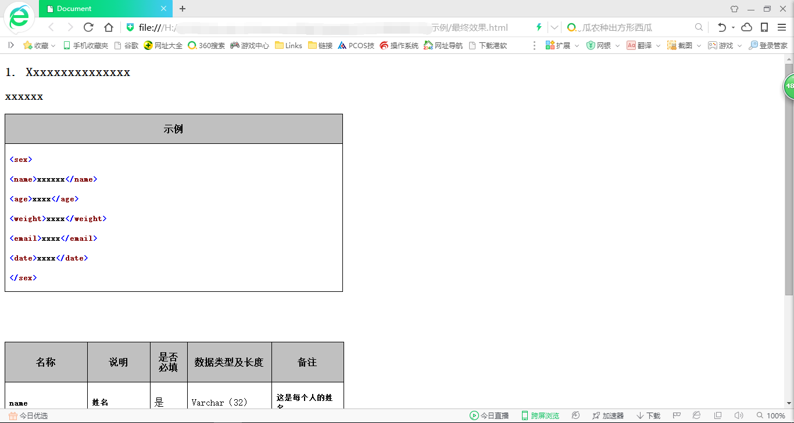Open 谷歌 bookmark
This screenshot has width=794, height=423.
(127, 45)
